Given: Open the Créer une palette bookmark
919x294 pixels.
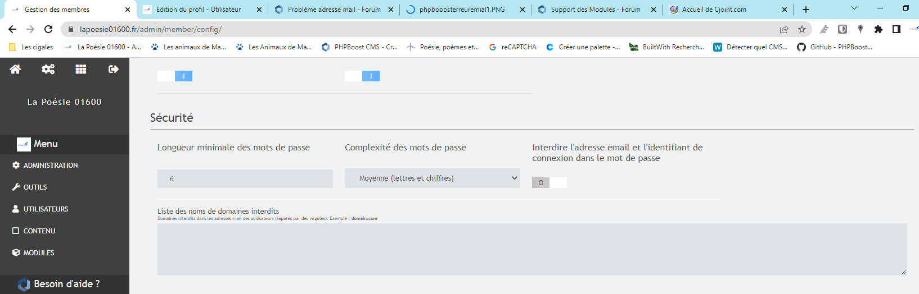Looking at the screenshot, I should tap(583, 47).
